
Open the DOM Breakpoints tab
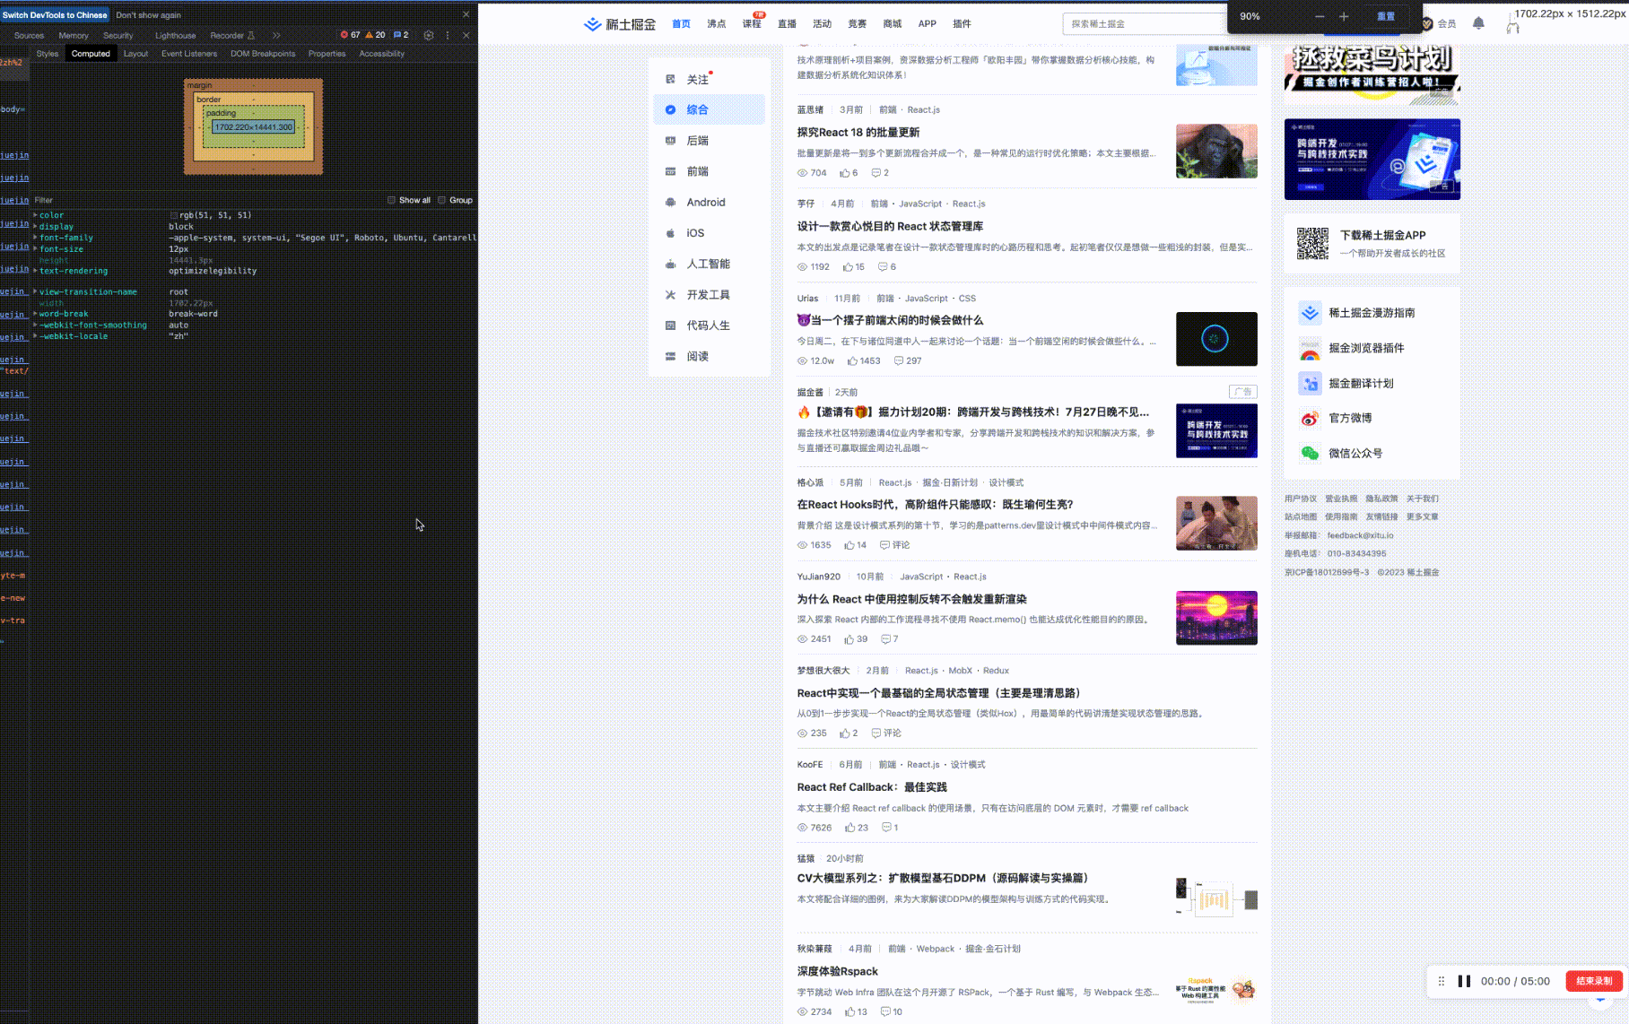point(263,54)
